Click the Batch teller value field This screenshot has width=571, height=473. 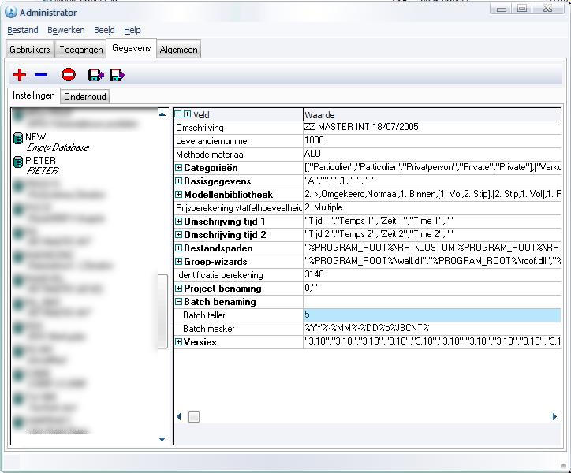(x=432, y=315)
